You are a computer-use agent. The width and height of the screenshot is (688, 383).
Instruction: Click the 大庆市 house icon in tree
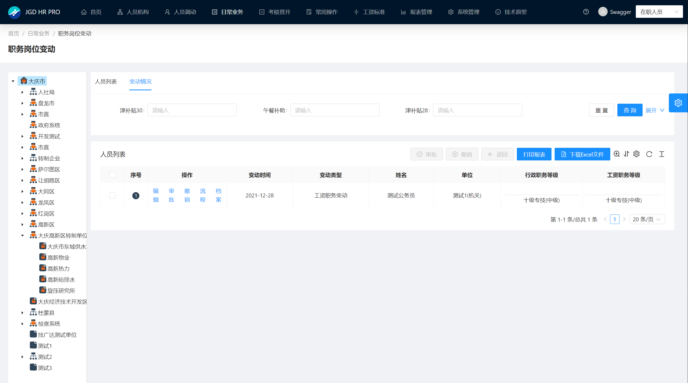pos(24,80)
